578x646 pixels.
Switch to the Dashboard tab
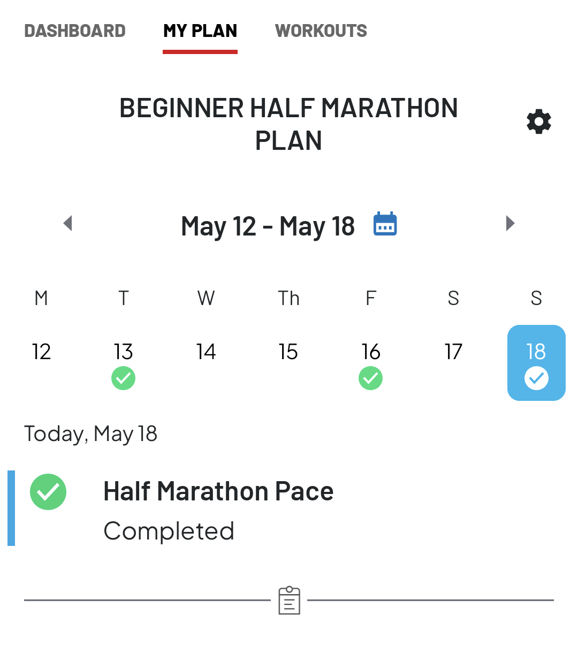pyautogui.click(x=75, y=31)
